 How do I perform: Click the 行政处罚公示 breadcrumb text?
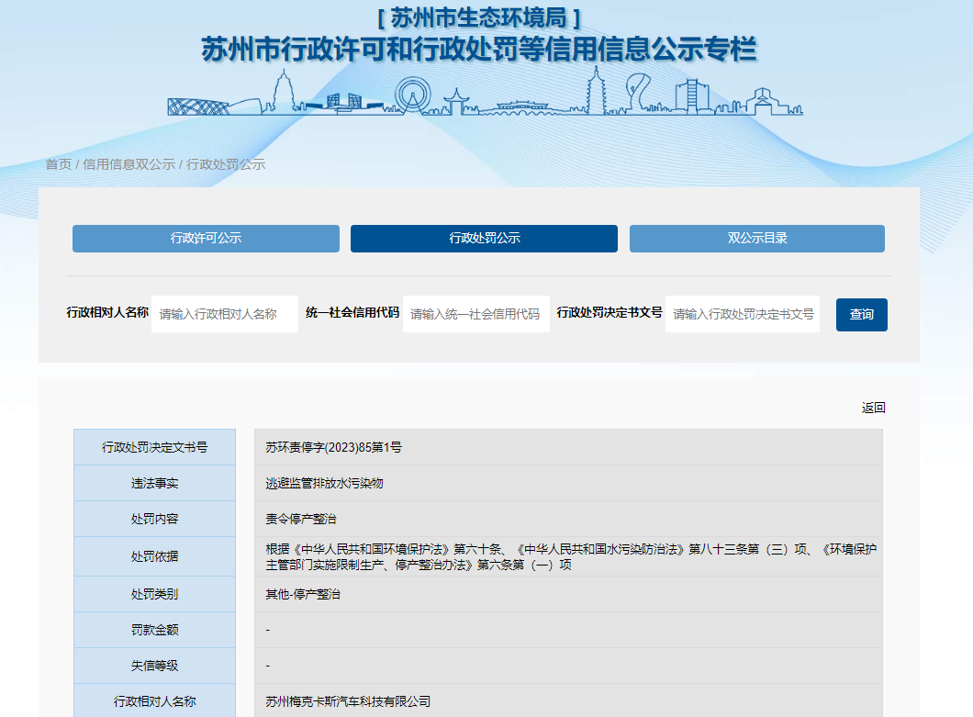(x=226, y=164)
